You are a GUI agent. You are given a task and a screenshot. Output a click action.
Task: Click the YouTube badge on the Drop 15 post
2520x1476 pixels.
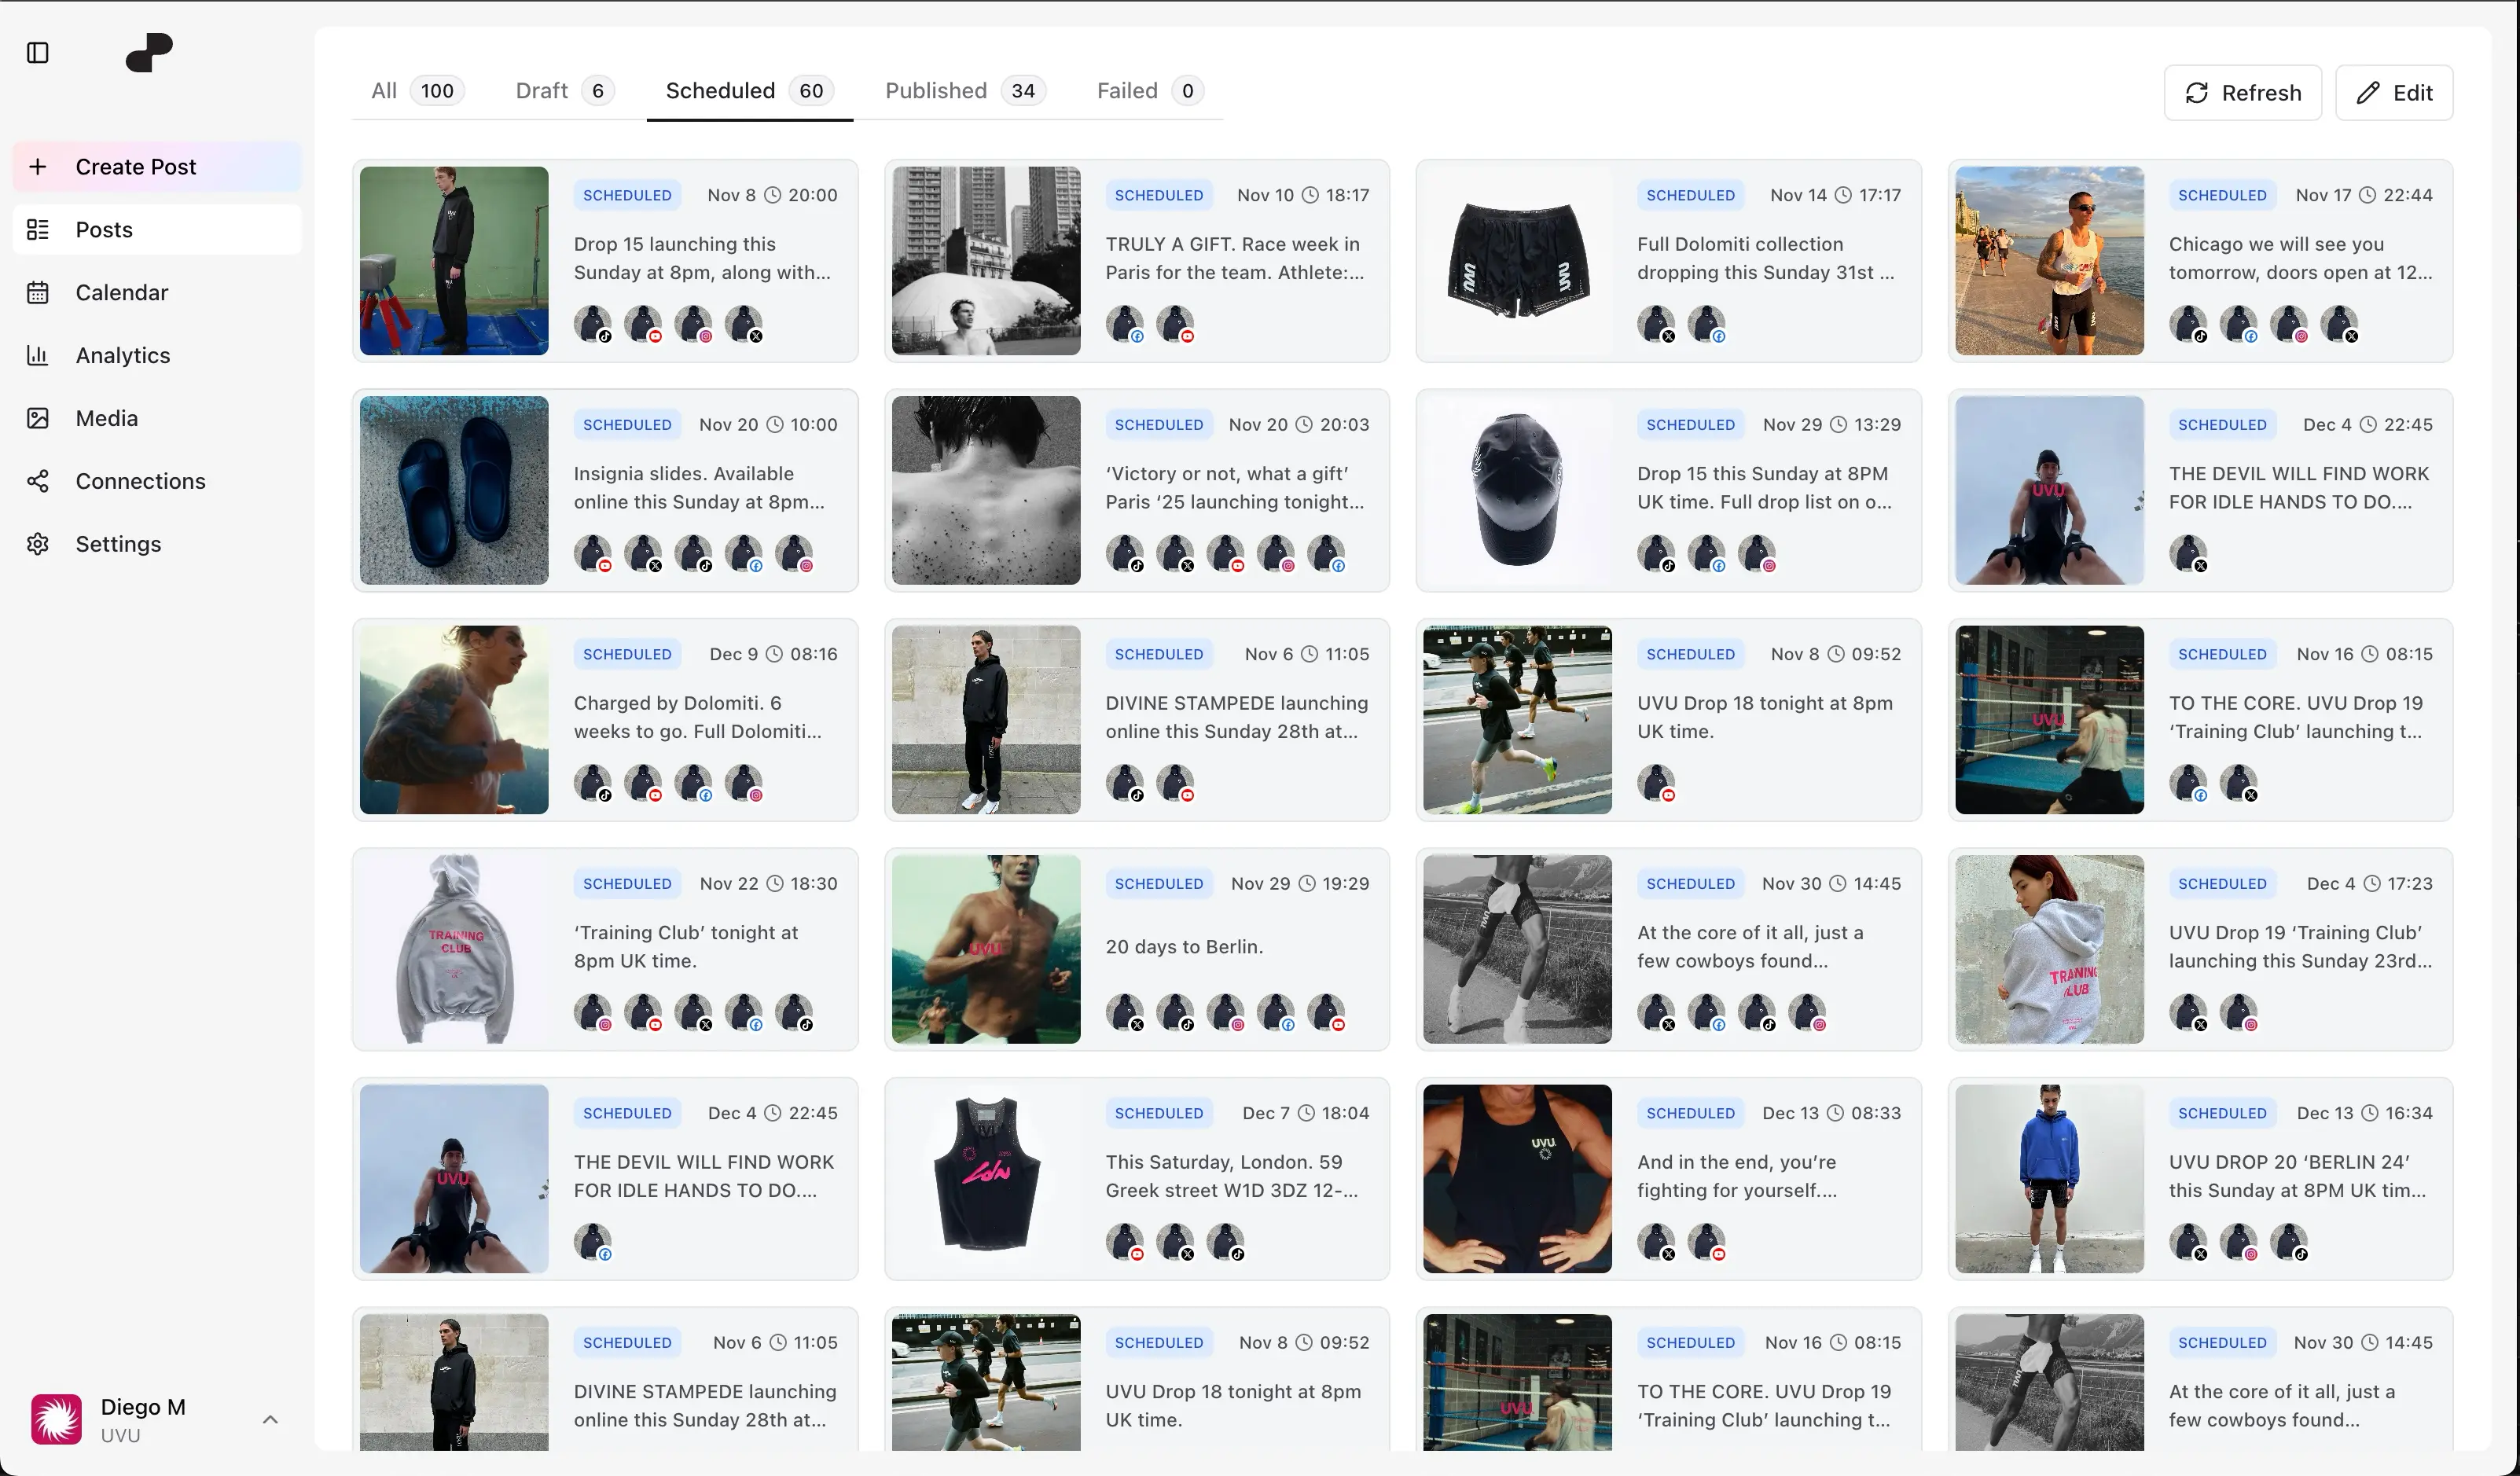(655, 337)
